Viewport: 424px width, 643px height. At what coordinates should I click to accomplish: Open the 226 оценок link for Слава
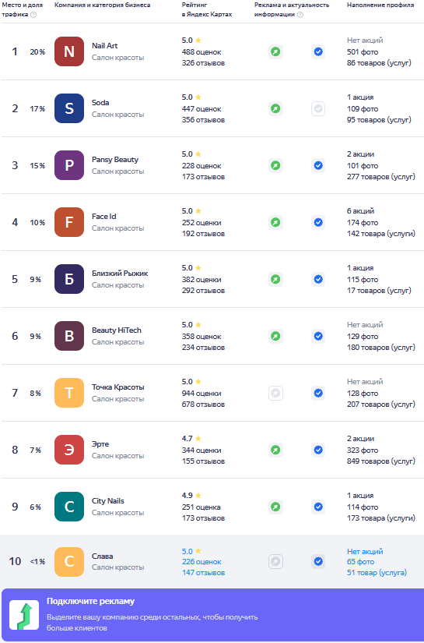[201, 562]
